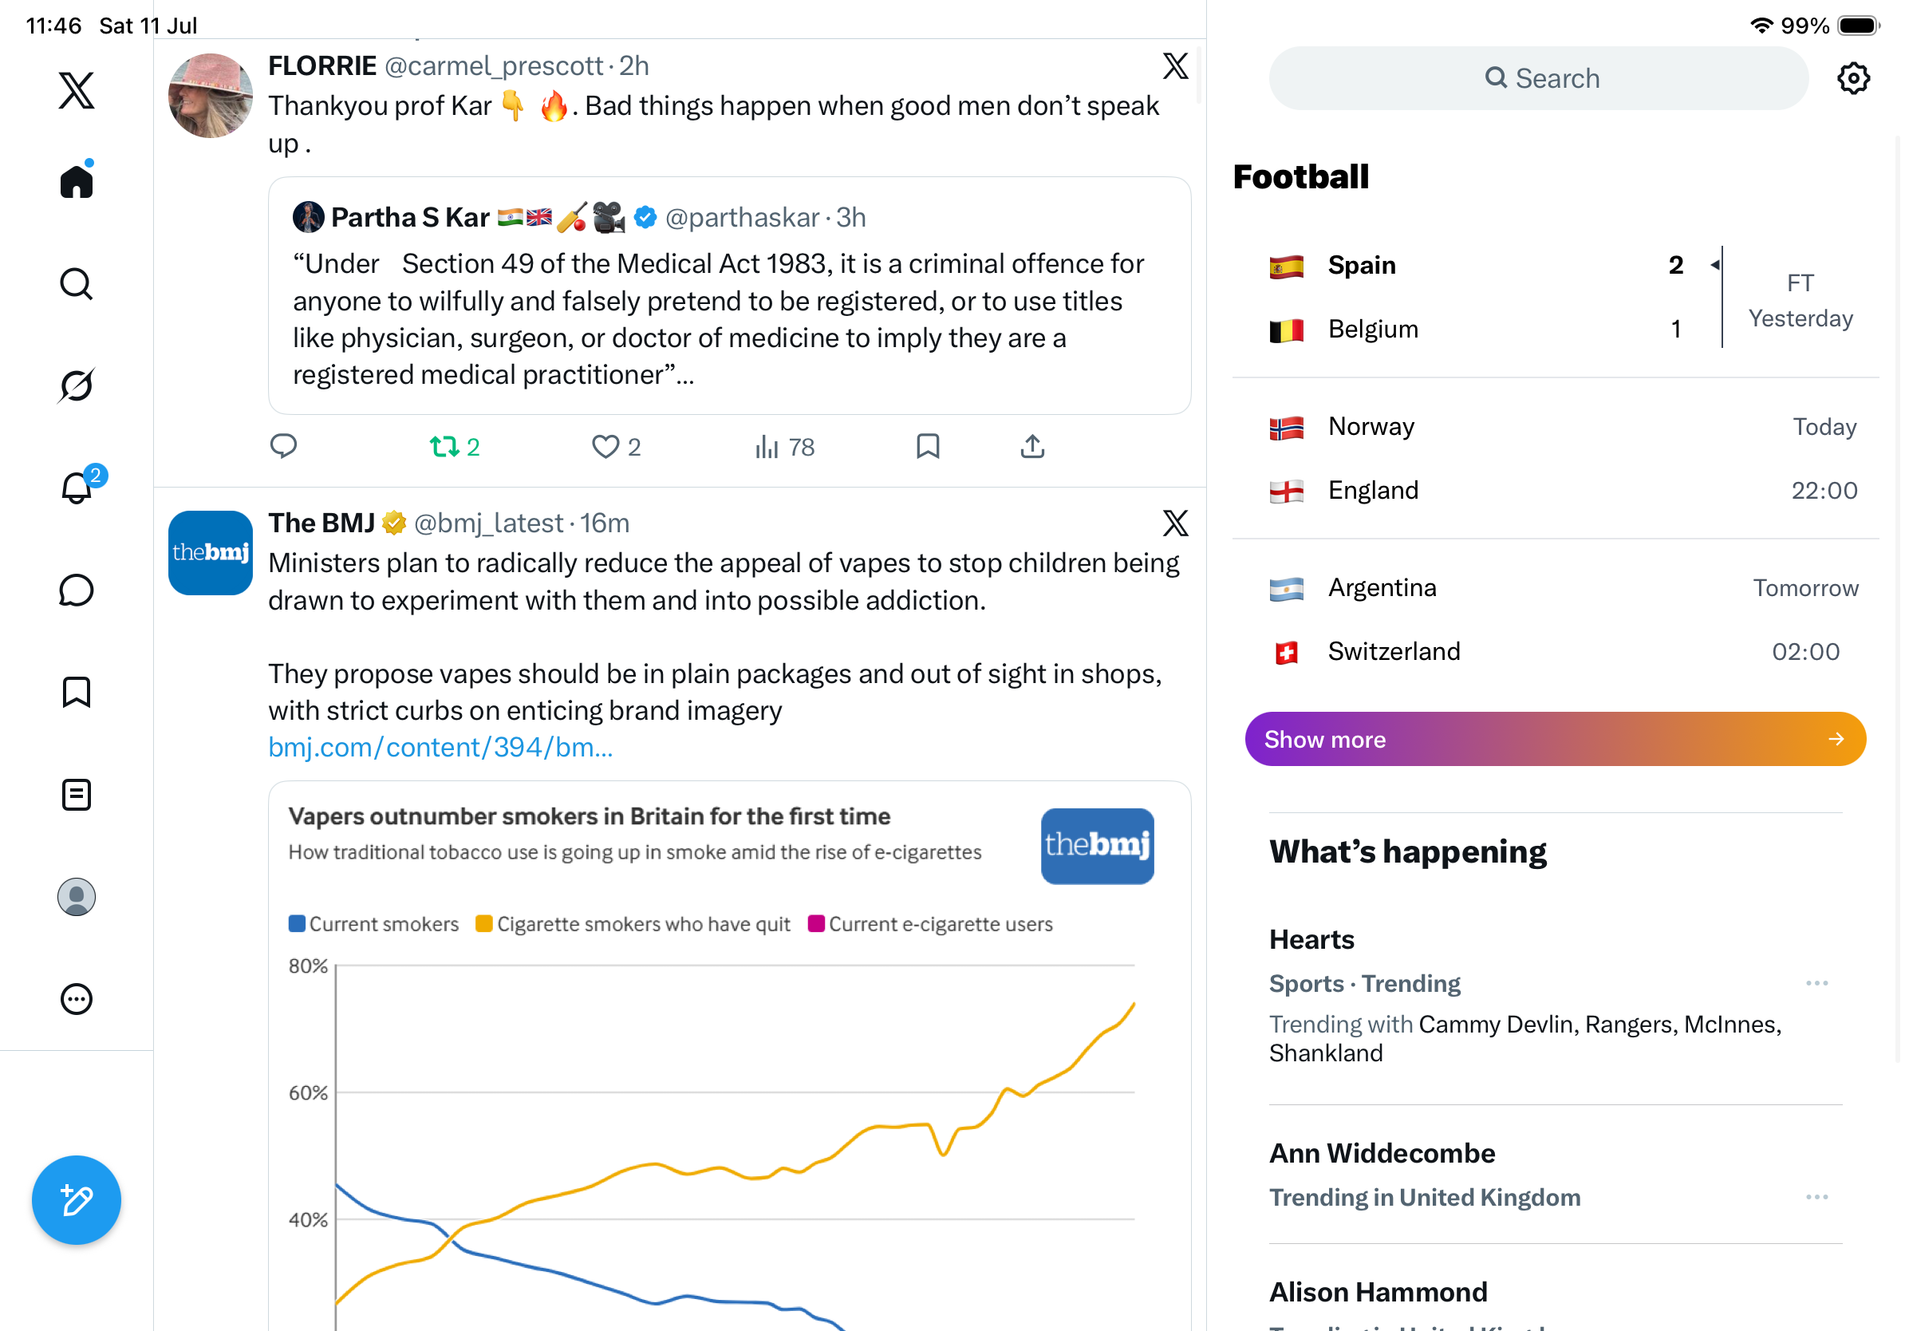This screenshot has width=1905, height=1331.
Task: Open three-dot menu for Hearts trend
Action: [1816, 982]
